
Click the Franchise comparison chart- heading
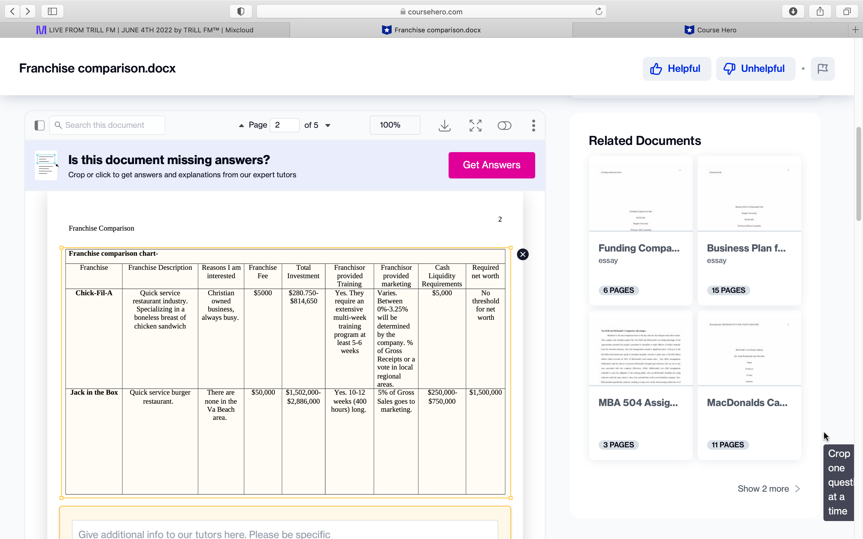click(113, 253)
